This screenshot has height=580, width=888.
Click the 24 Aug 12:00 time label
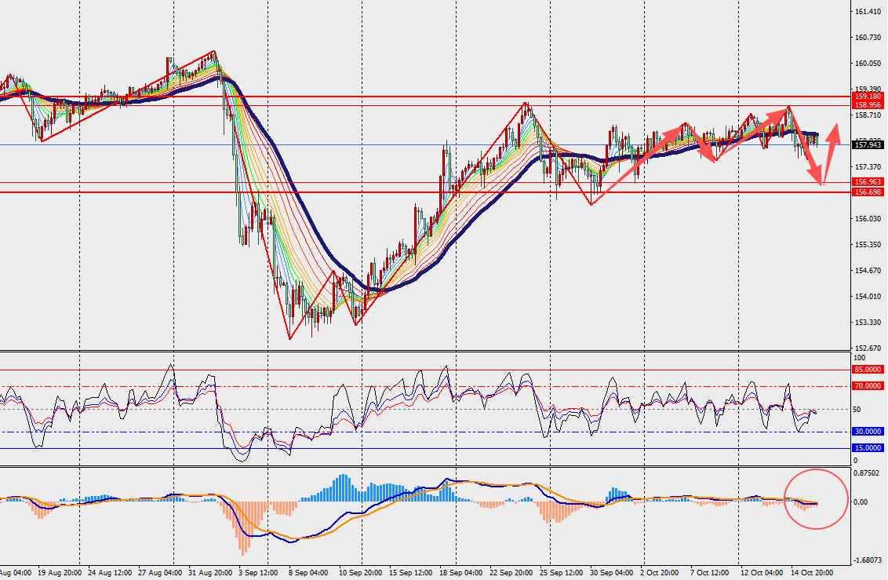pyautogui.click(x=111, y=573)
